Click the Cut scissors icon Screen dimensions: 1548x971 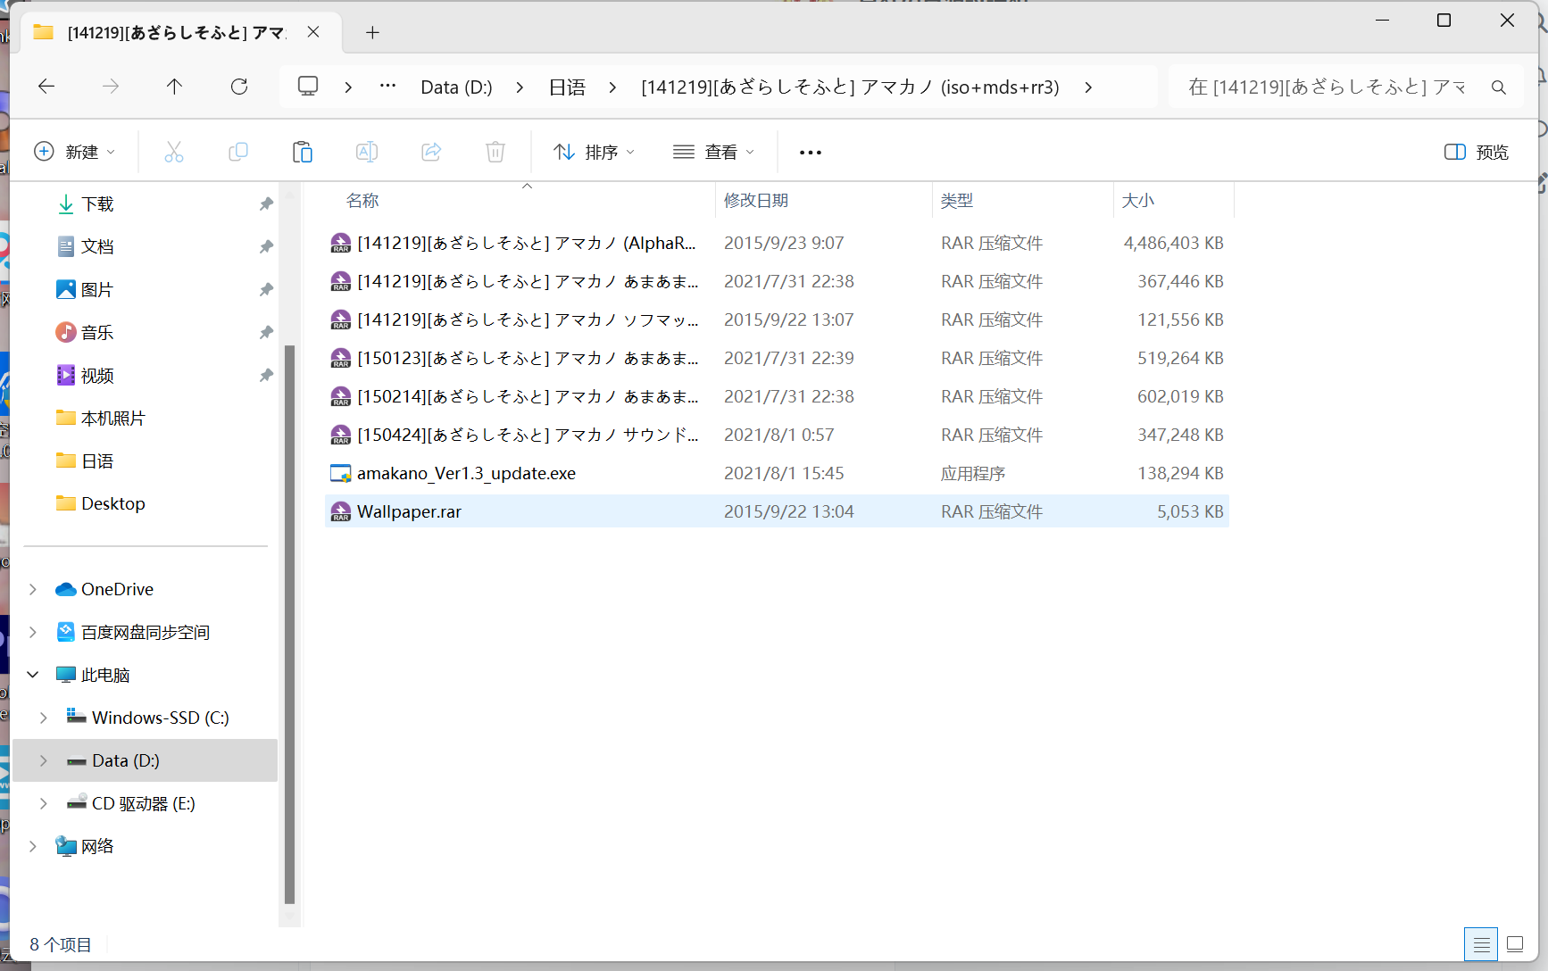[174, 152]
